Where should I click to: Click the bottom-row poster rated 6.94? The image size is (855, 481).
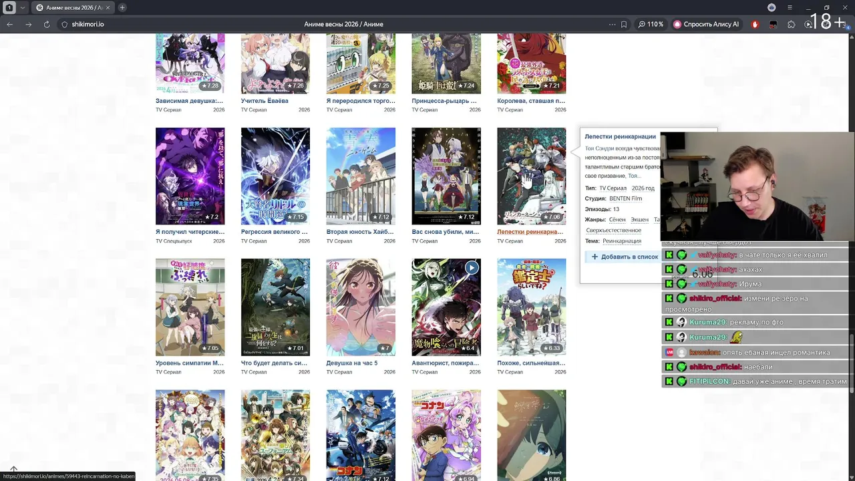[x=446, y=435]
